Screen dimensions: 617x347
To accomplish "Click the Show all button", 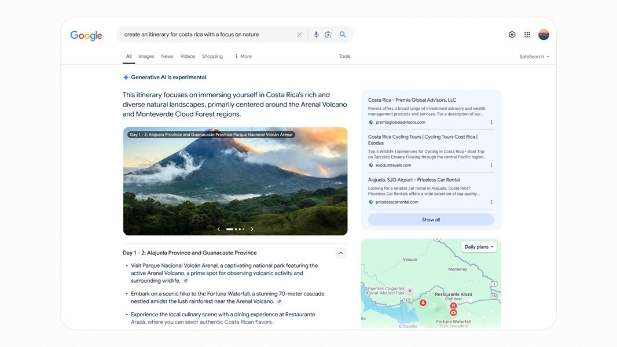I will [x=431, y=219].
